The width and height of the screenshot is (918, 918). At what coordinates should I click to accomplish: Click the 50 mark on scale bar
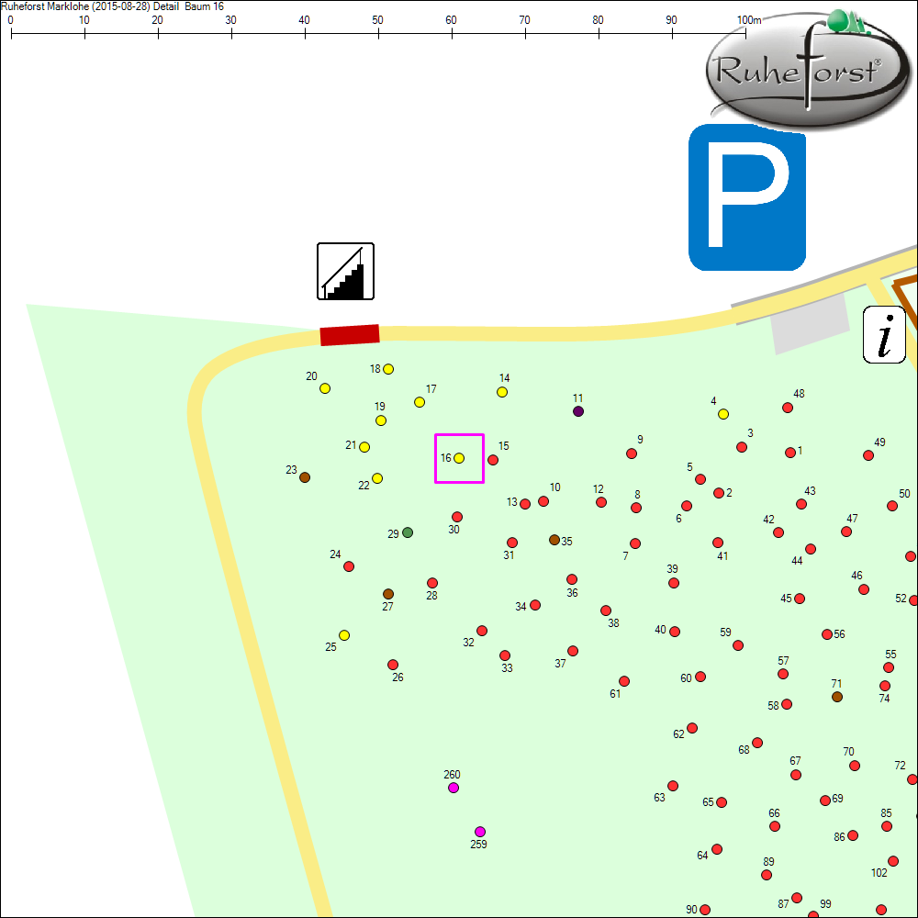pyautogui.click(x=377, y=20)
